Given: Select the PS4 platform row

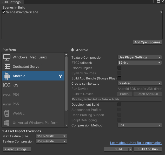Looking at the screenshot, I should click(33, 95).
